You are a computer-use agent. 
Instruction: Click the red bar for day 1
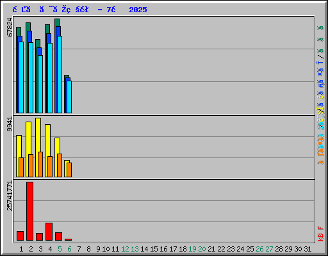[x=20, y=236]
